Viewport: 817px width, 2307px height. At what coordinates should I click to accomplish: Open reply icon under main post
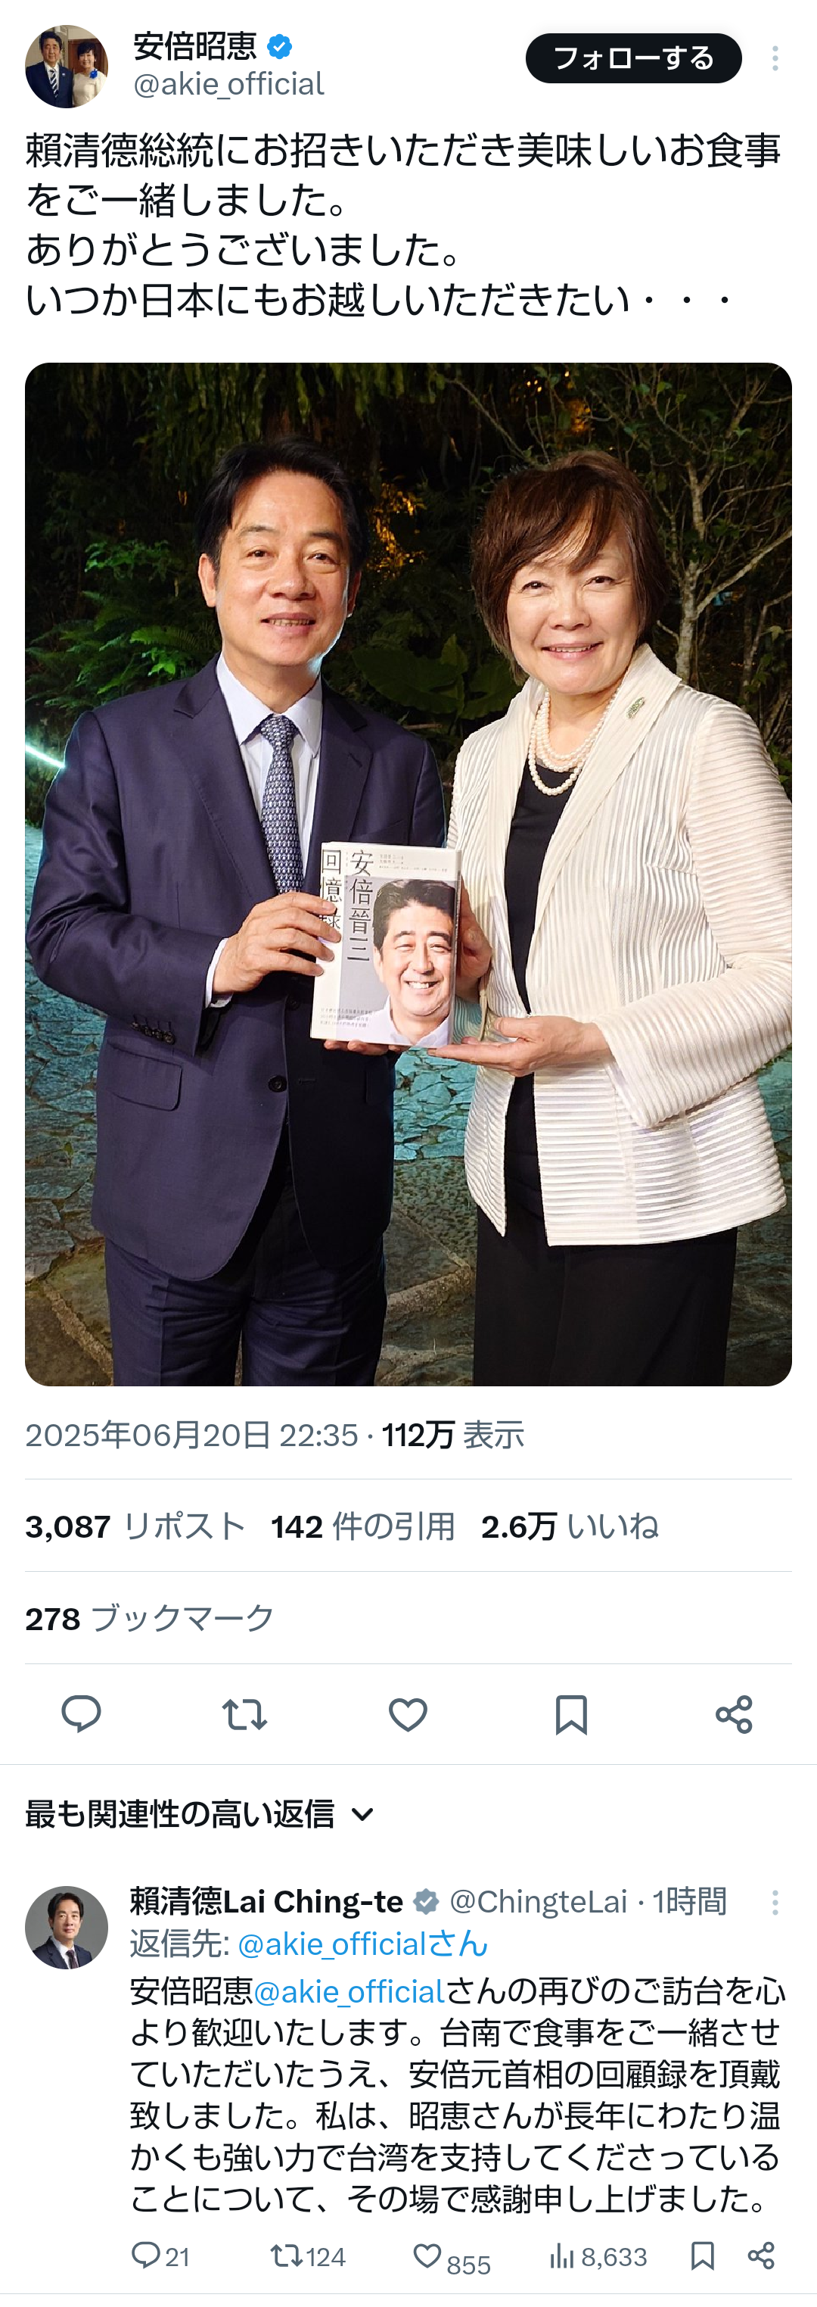[x=80, y=1714]
